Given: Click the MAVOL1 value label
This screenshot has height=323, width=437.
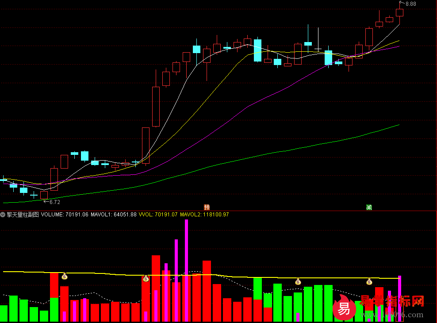Looking at the screenshot, I should 114,215.
